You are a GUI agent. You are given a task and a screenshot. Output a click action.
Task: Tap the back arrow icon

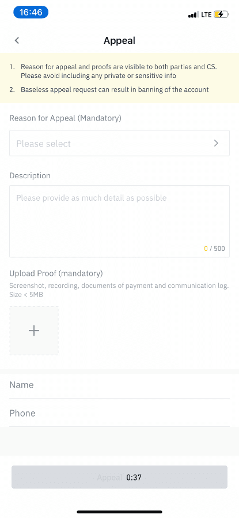coord(17,40)
